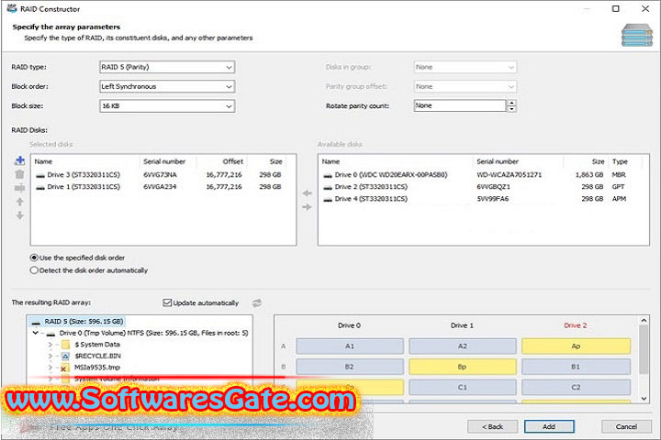The height and width of the screenshot is (440, 661).
Task: Click the refresh icon next to Update automatically
Action: [257, 302]
